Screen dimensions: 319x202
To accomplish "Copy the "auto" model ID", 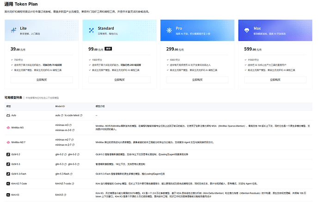I will tap(62, 115).
